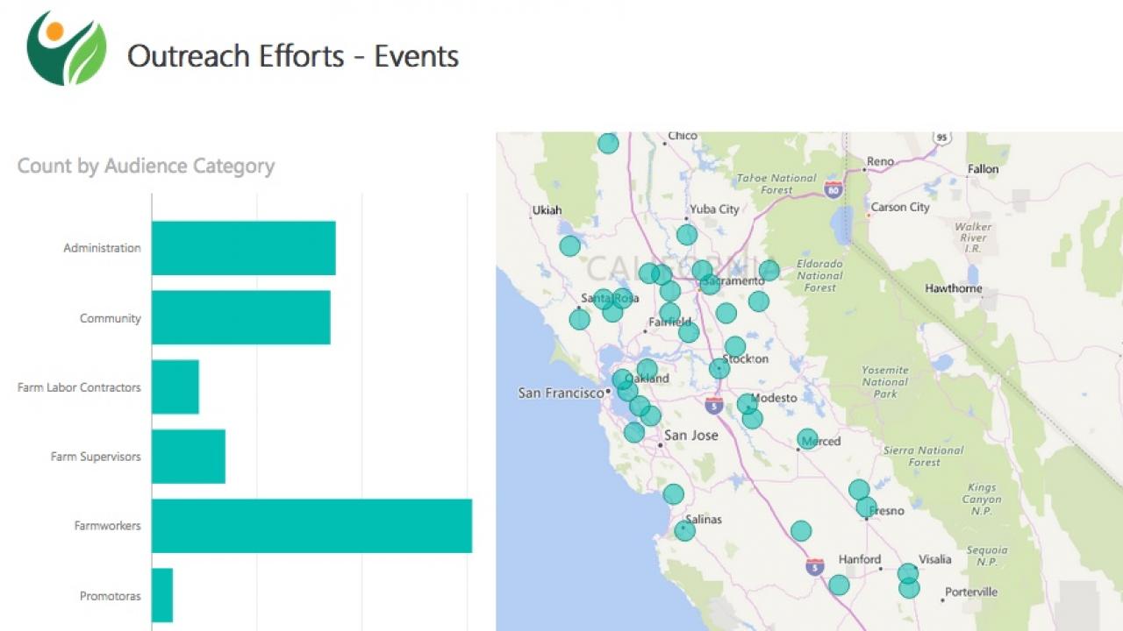The image size is (1123, 631).
Task: Click the green leaf organization logo
Action: [x=67, y=49]
